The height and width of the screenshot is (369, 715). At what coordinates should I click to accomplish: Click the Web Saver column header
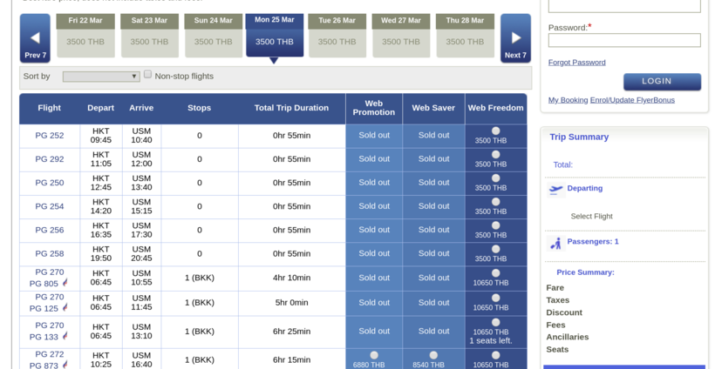click(433, 108)
